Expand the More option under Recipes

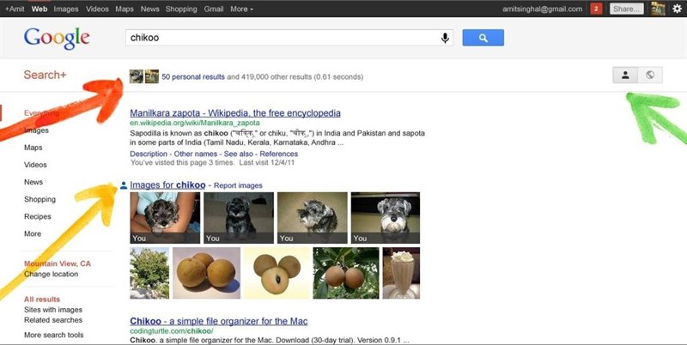point(33,233)
